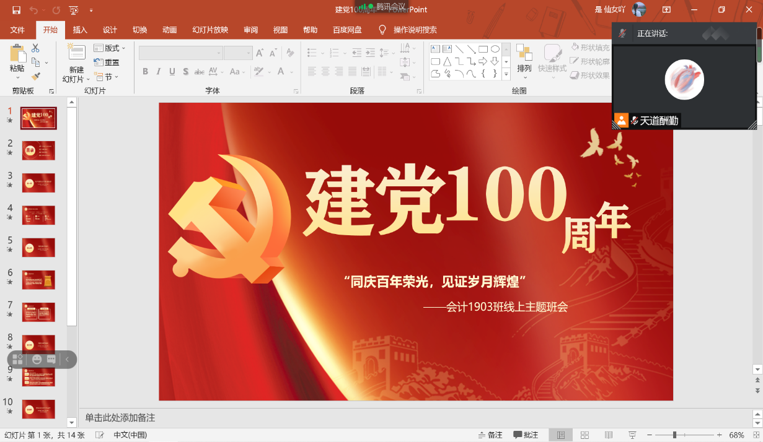Start slideshow from status bar icon
Image resolution: width=763 pixels, height=442 pixels.
pos(632,435)
